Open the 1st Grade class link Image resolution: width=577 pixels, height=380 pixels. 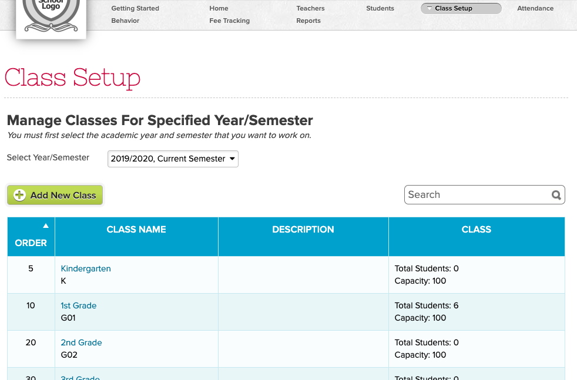pyautogui.click(x=79, y=305)
